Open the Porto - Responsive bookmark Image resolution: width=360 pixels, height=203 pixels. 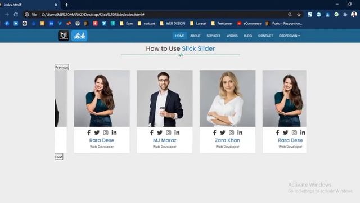click(x=284, y=24)
